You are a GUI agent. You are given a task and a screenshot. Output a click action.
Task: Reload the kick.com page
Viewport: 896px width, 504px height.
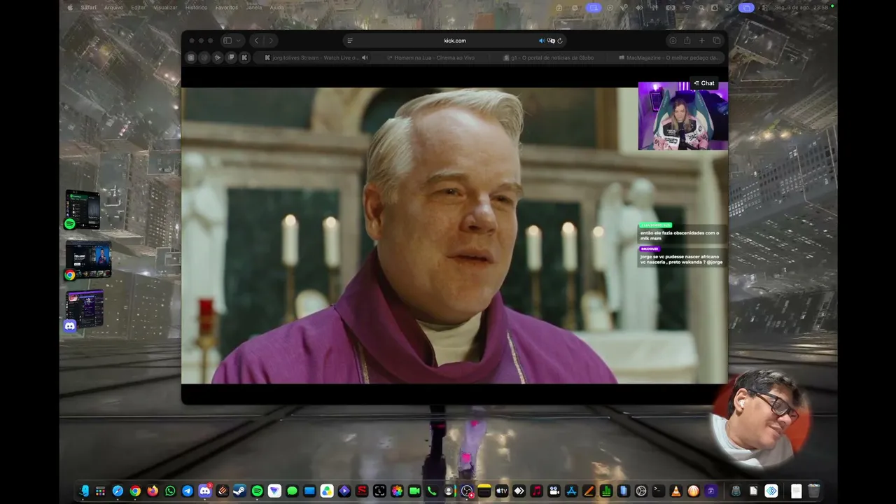[x=560, y=41]
